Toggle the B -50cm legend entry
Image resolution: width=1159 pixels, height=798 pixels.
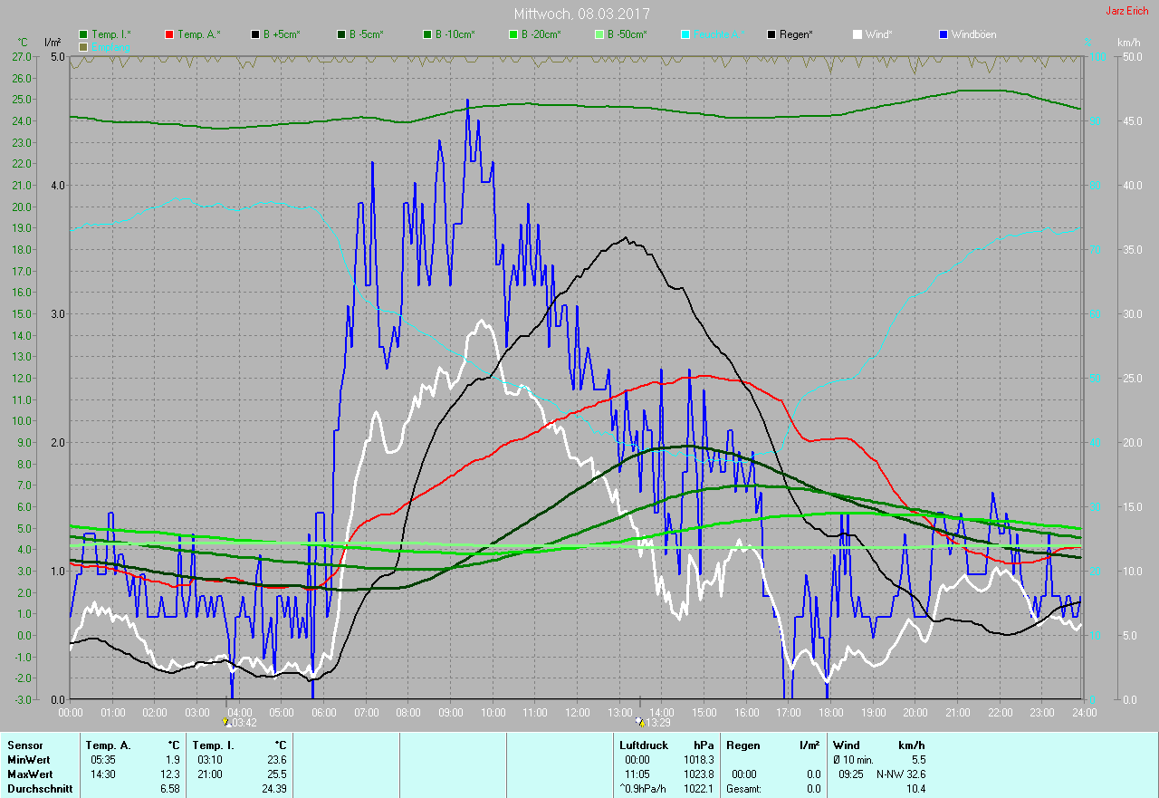pos(599,34)
